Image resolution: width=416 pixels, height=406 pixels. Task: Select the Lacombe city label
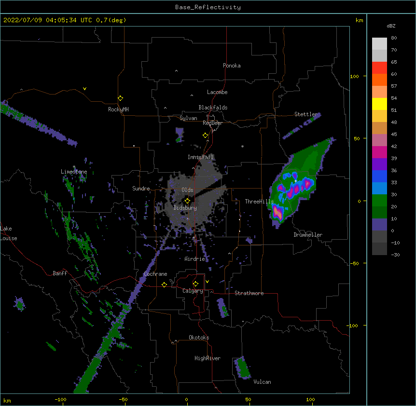click(x=217, y=92)
